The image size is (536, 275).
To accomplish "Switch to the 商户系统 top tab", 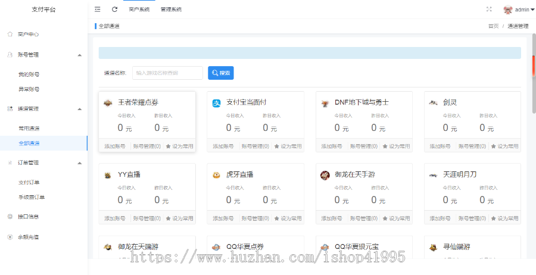I will [139, 10].
